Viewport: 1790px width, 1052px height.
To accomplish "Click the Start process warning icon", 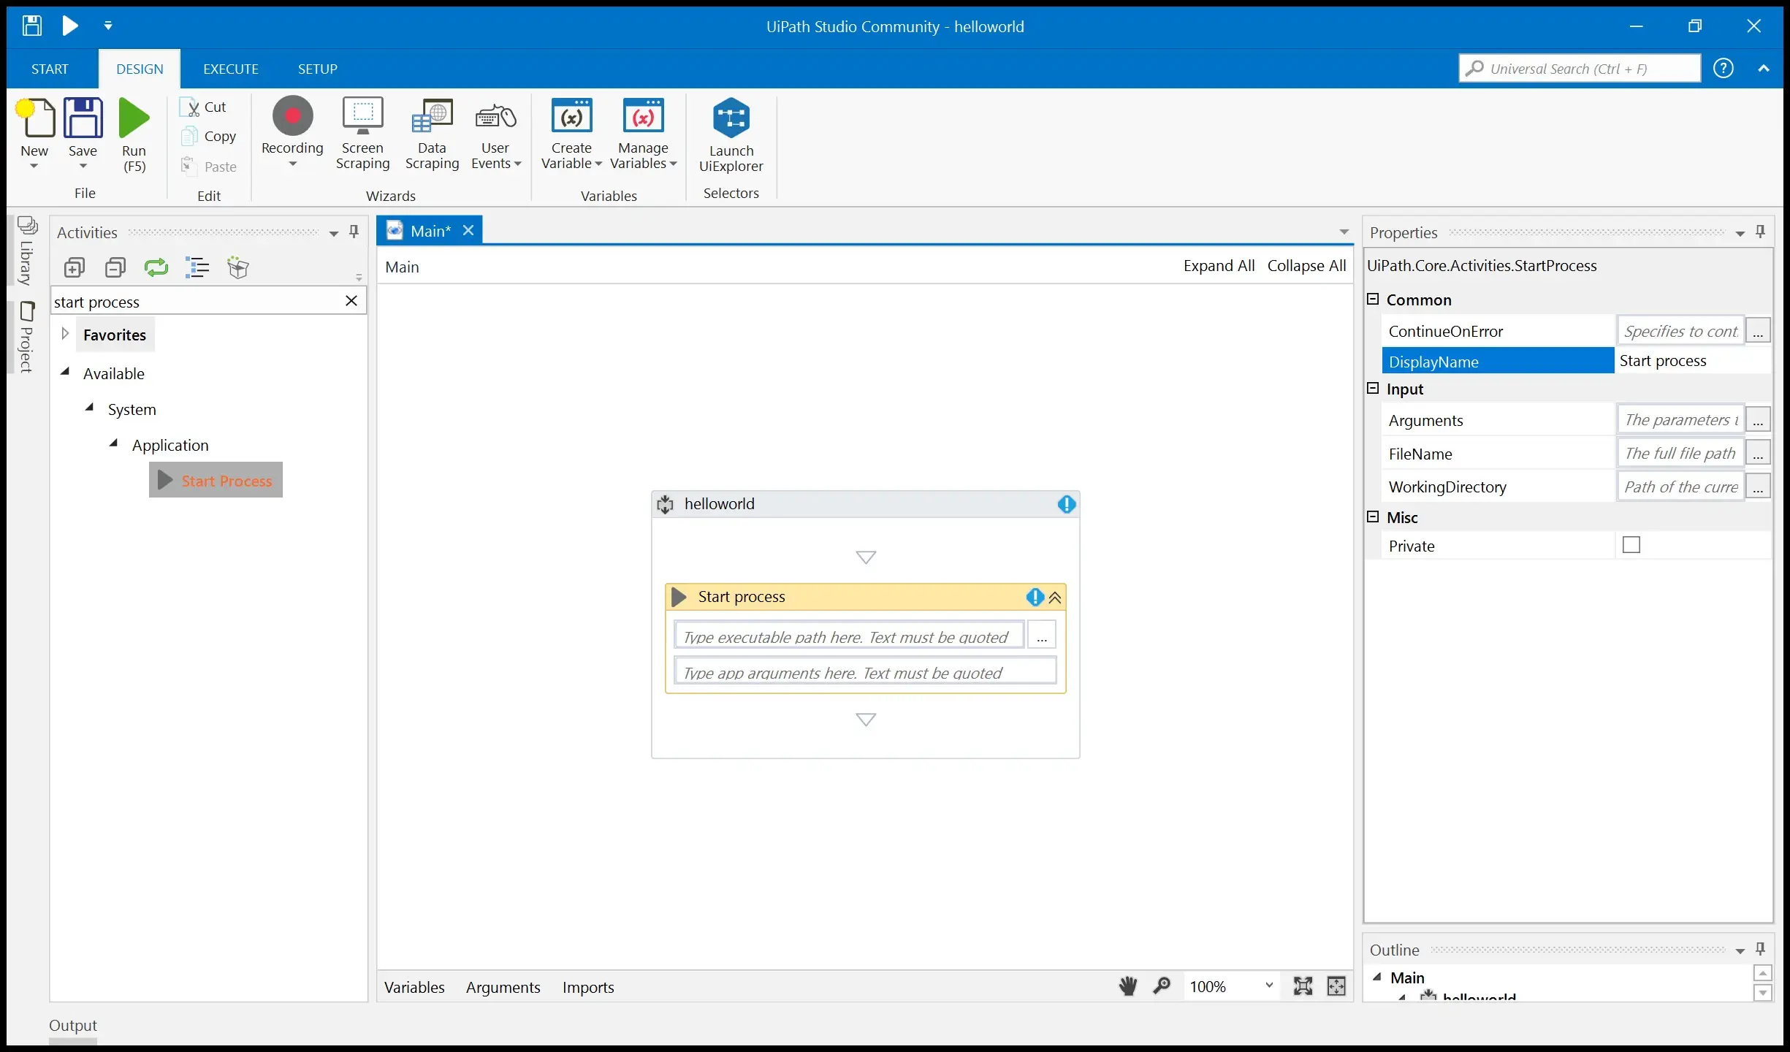I will click(x=1035, y=597).
